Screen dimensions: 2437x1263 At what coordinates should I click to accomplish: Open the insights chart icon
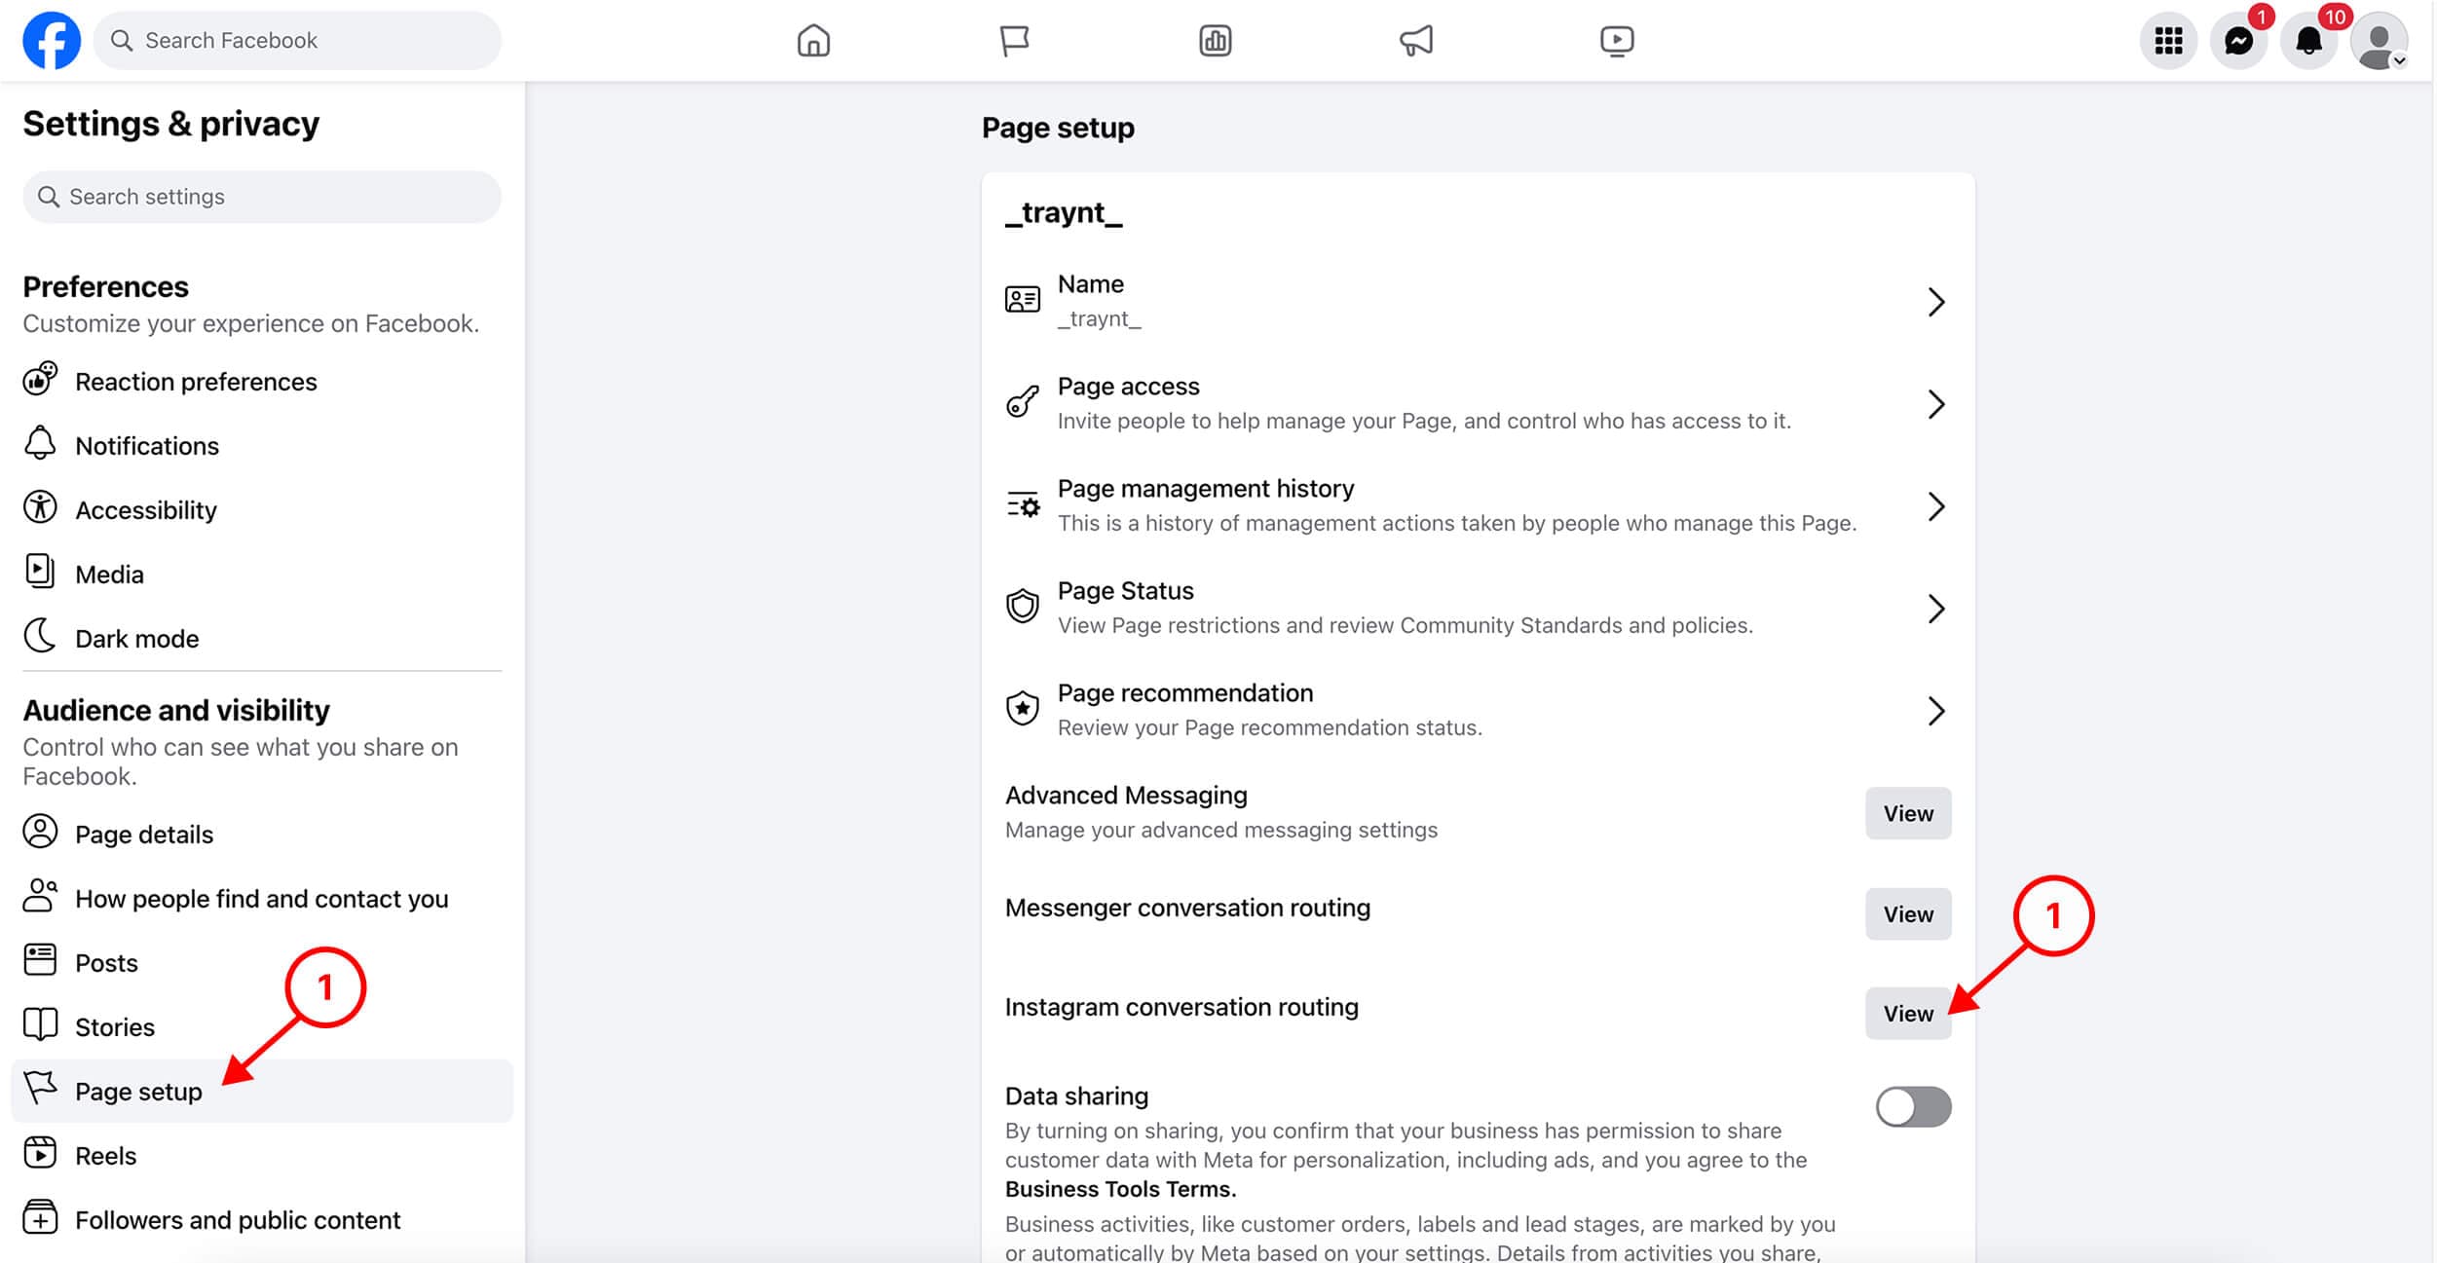point(1216,41)
